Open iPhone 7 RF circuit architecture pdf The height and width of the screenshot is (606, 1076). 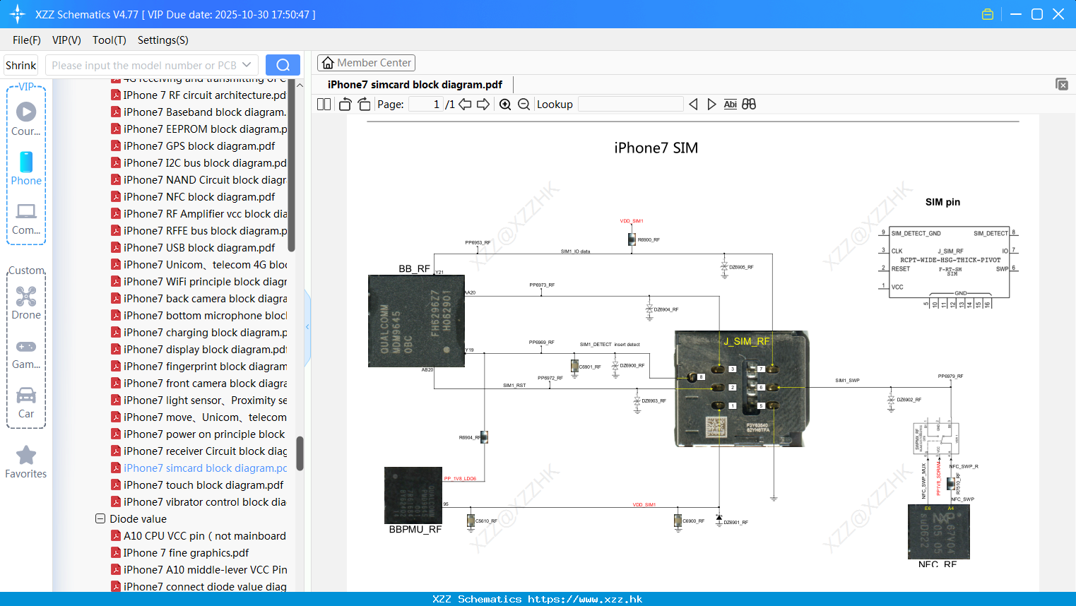[199, 95]
